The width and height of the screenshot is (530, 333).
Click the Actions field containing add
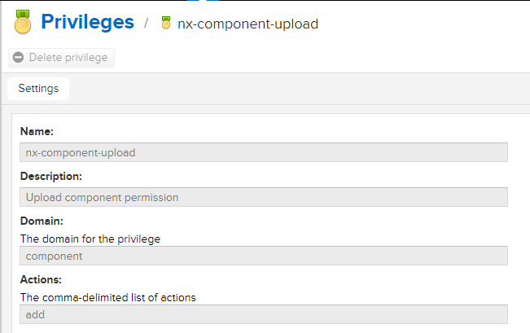[263, 314]
